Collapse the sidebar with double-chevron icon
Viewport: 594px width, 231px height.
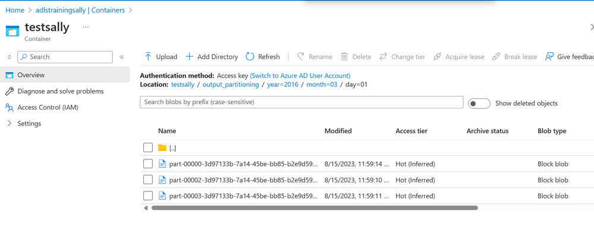(x=122, y=57)
